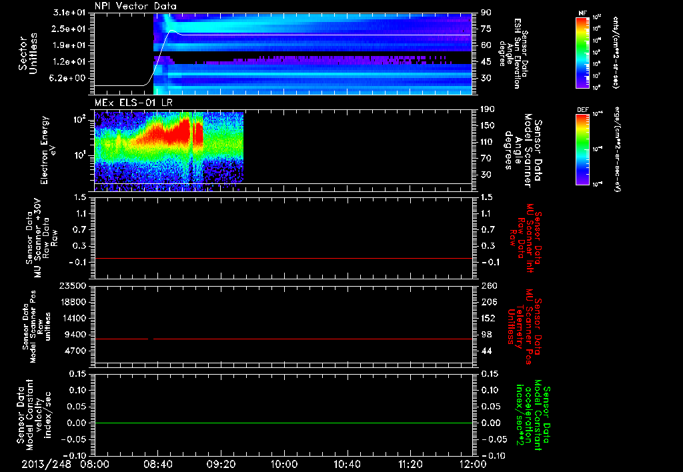Click the "2.5e+01" sector tick value
Image resolution: width=683 pixels, height=472 pixels.
[x=69, y=29]
